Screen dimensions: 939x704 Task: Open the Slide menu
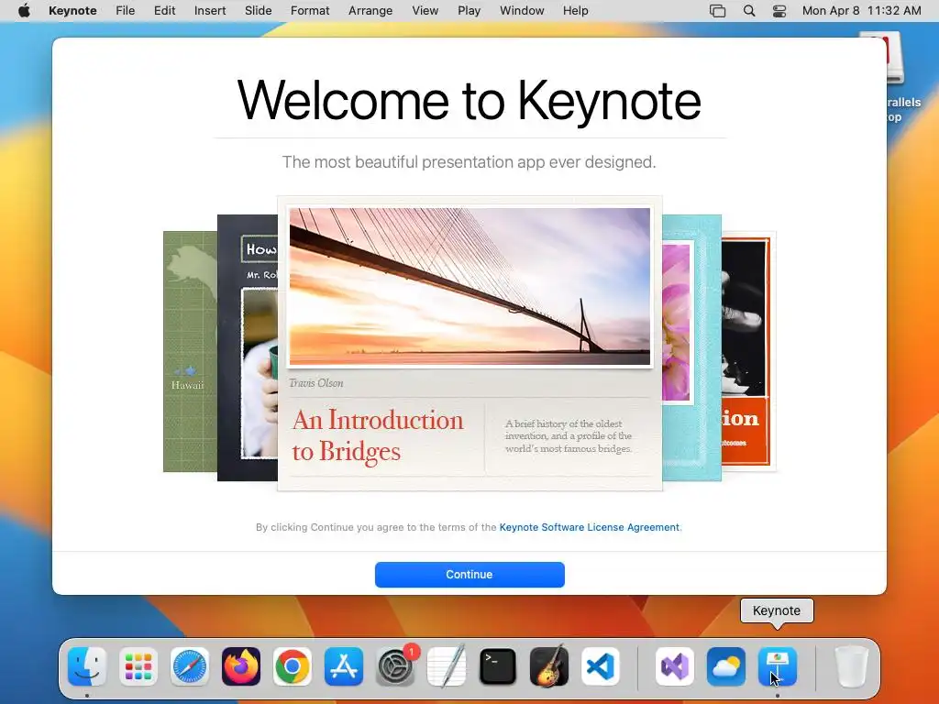(258, 11)
